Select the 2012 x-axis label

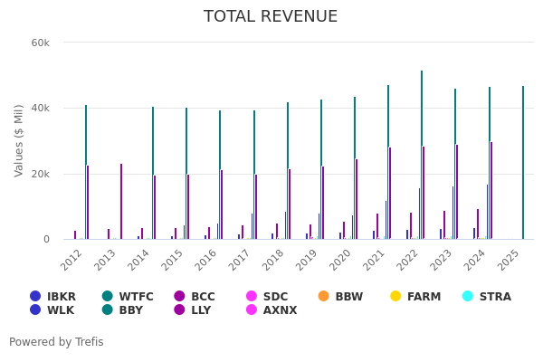point(72,259)
